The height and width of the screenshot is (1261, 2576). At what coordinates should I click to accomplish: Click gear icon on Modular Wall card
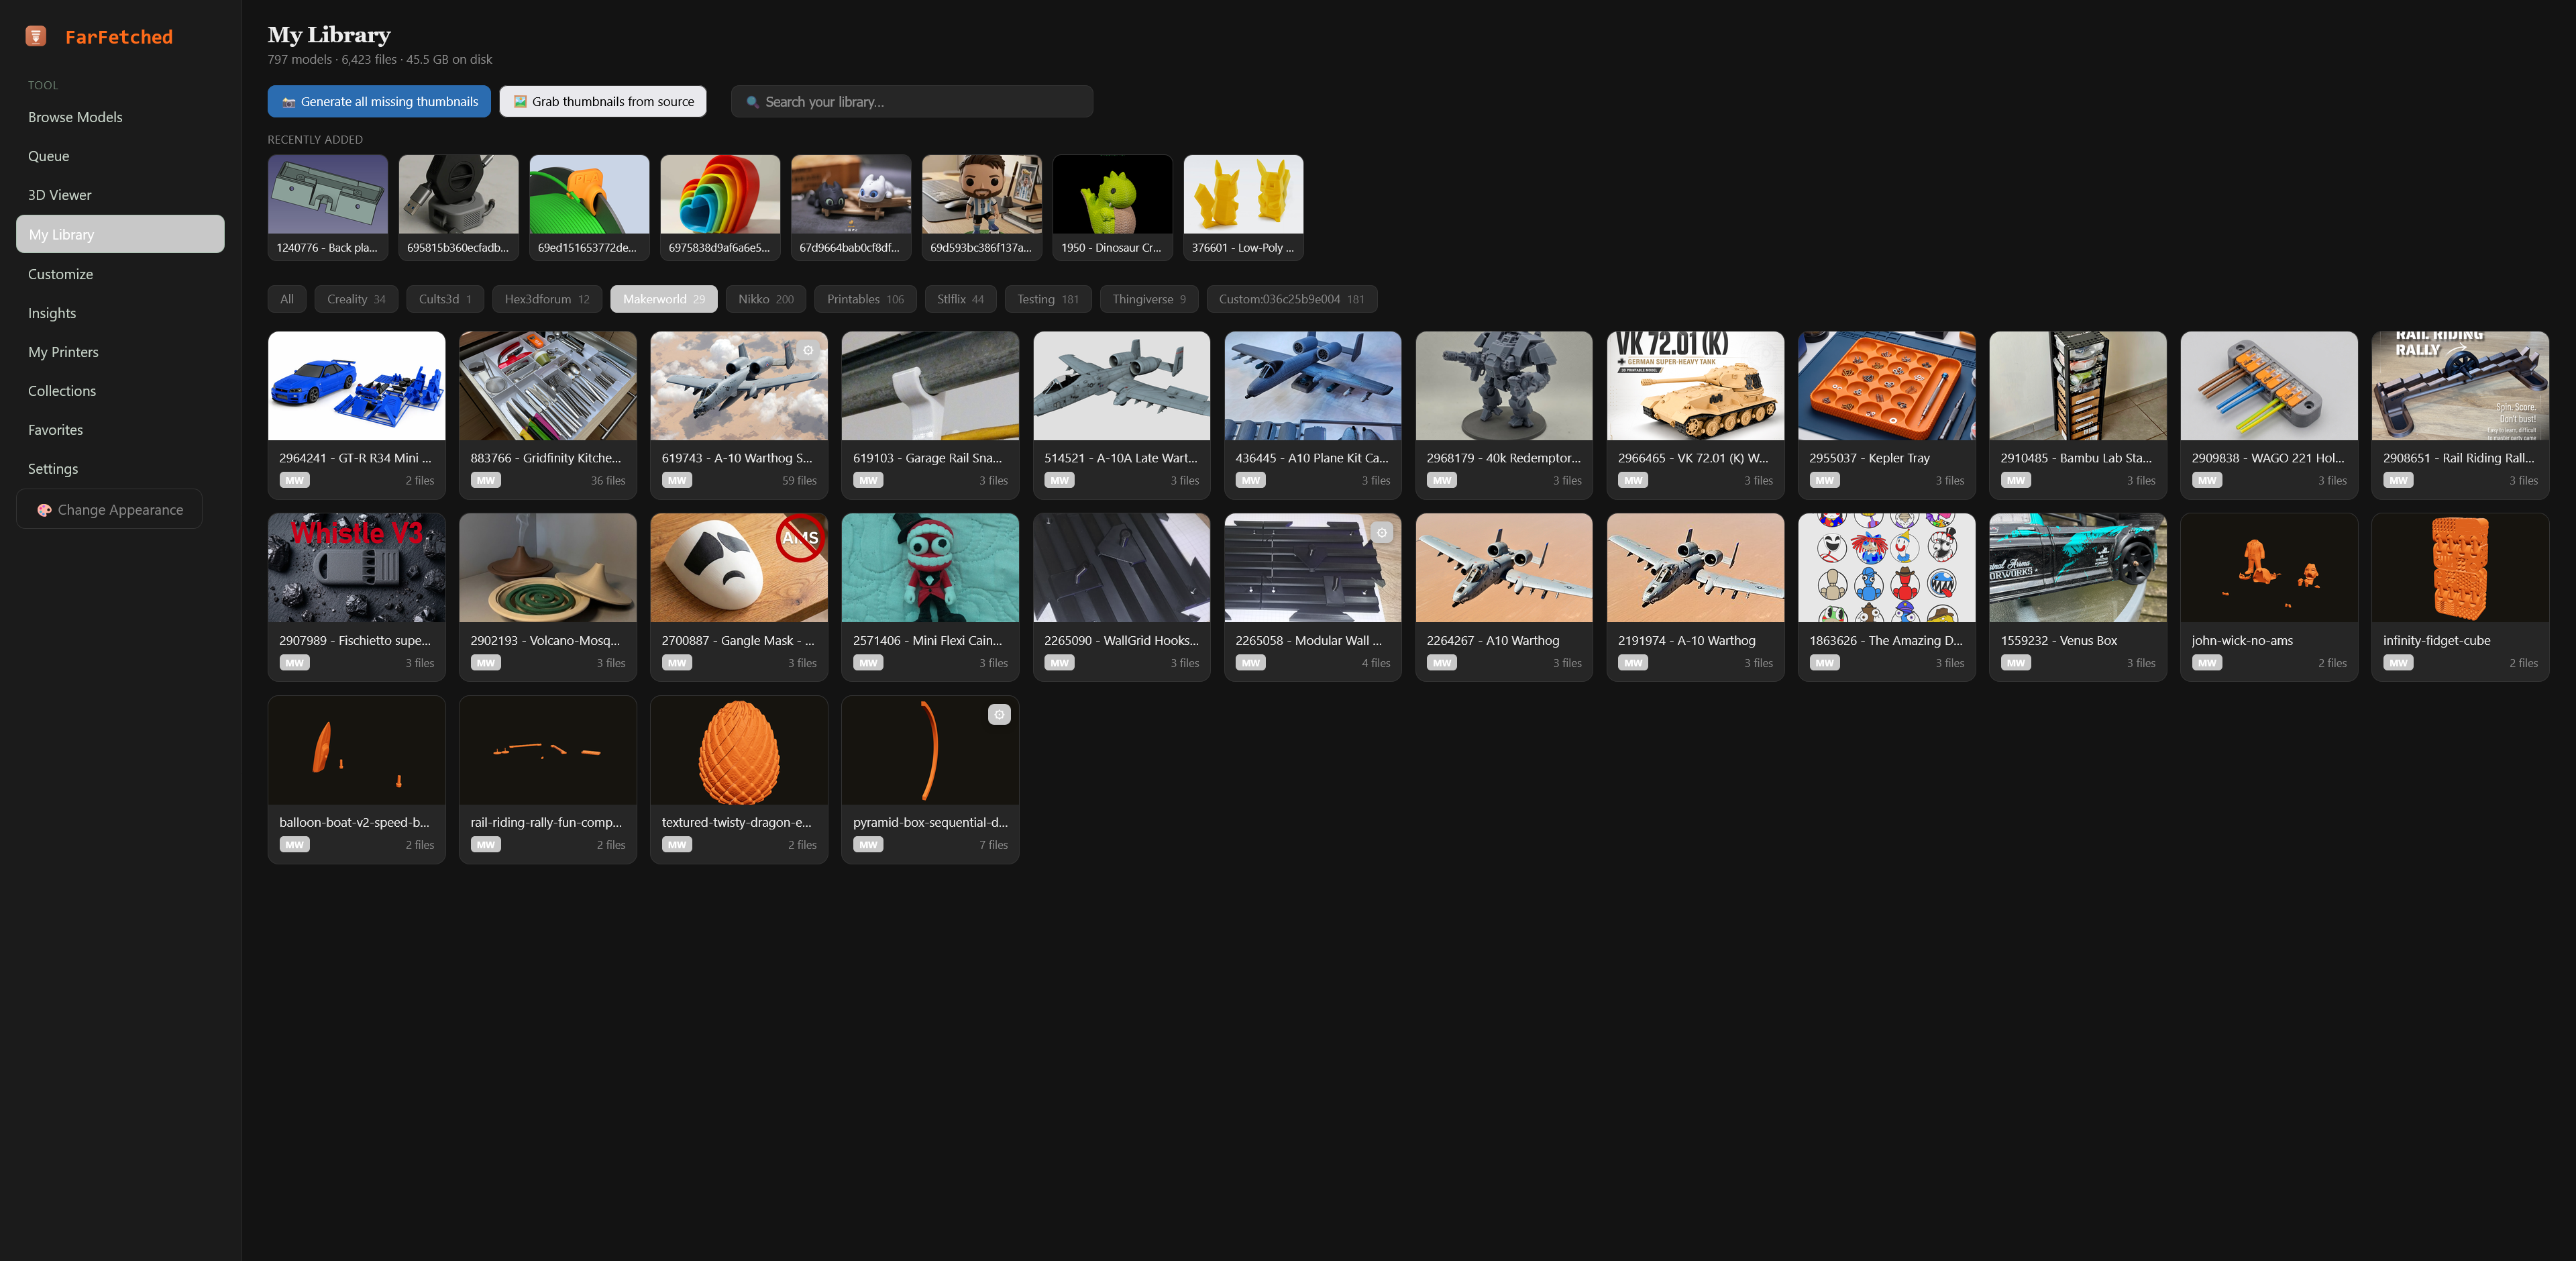[x=1382, y=532]
